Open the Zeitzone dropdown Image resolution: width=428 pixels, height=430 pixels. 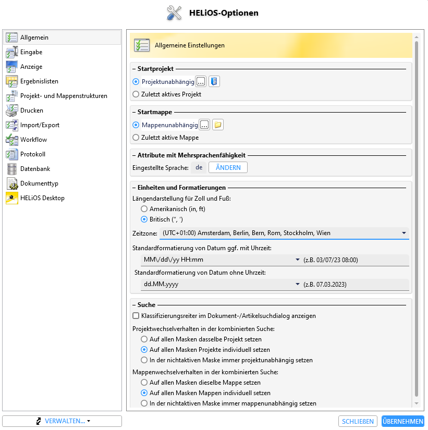[x=284, y=233]
